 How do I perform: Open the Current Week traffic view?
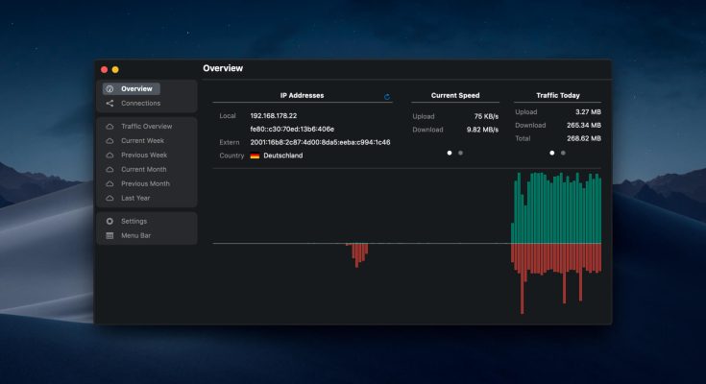(142, 141)
